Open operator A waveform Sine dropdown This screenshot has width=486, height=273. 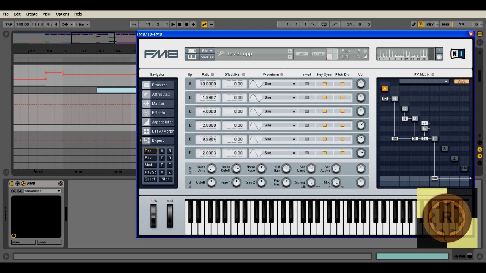coord(280,84)
